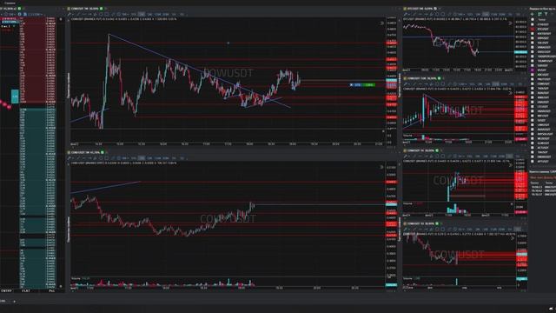Select pencil tool in second right-column COWUSDT chart
This screenshot has width=556, height=313.
click(406, 84)
